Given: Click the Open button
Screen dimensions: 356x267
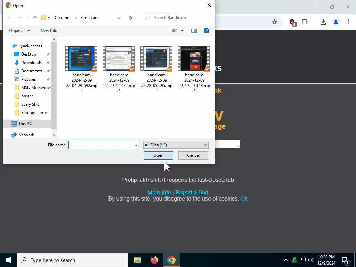Looking at the screenshot, I should click(159, 155).
